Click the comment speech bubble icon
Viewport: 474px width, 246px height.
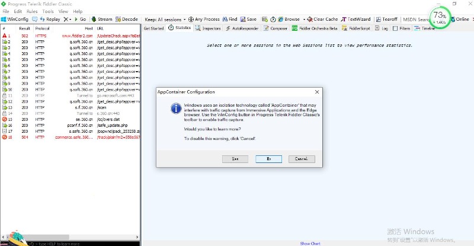click(35, 19)
